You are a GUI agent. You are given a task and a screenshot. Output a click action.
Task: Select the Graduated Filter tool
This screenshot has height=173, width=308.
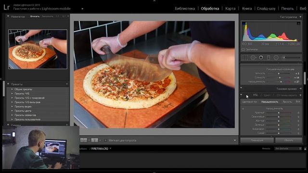click(269, 58)
